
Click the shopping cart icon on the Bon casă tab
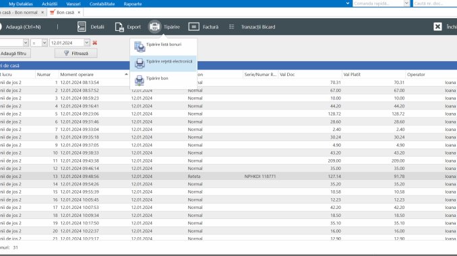[53, 12]
